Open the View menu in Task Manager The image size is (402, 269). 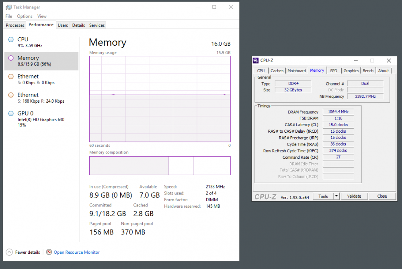42,16
